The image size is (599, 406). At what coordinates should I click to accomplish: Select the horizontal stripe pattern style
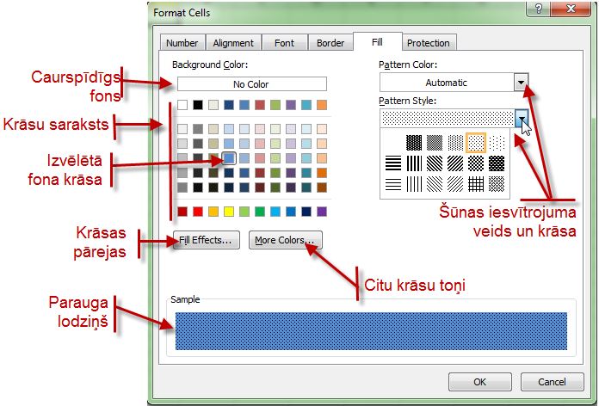coord(392,163)
